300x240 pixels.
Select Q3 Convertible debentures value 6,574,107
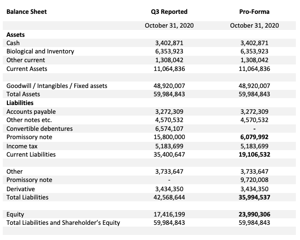(x=169, y=129)
